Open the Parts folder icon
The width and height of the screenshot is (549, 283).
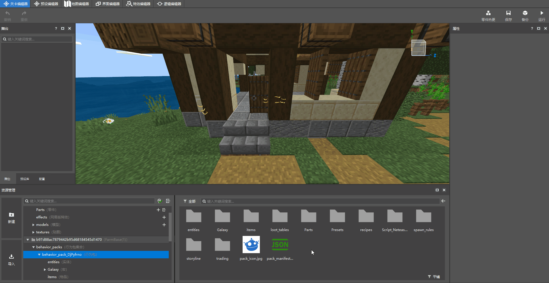pos(309,216)
